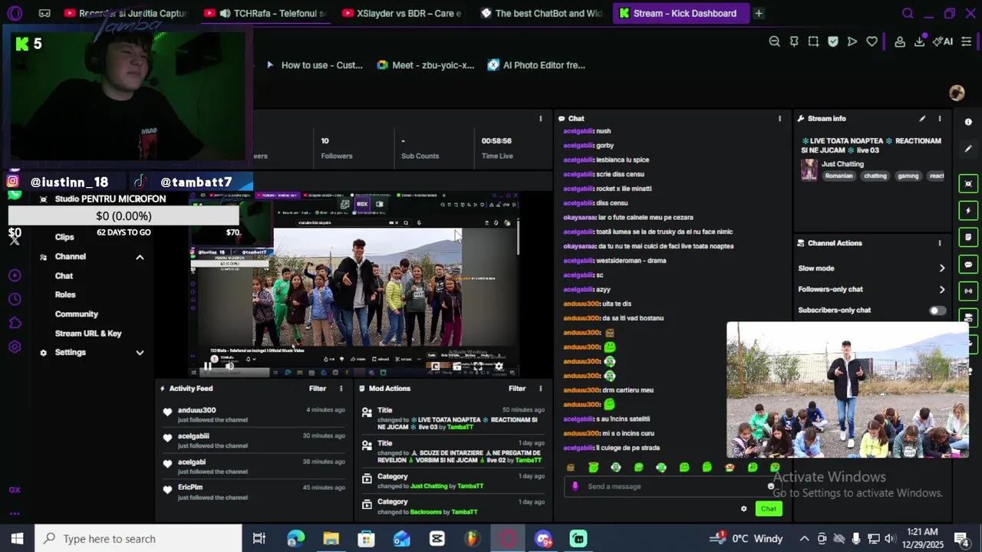Open Community menu item
This screenshot has height=552, width=982.
point(76,314)
